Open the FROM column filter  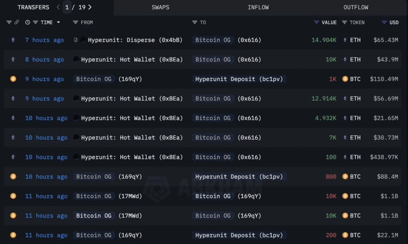click(75, 22)
